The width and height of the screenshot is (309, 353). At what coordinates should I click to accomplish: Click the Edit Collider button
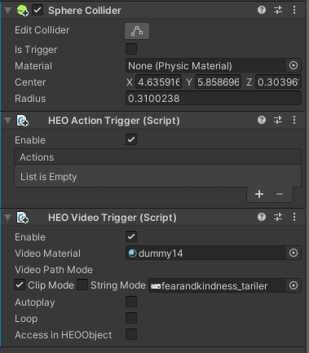tap(137, 31)
